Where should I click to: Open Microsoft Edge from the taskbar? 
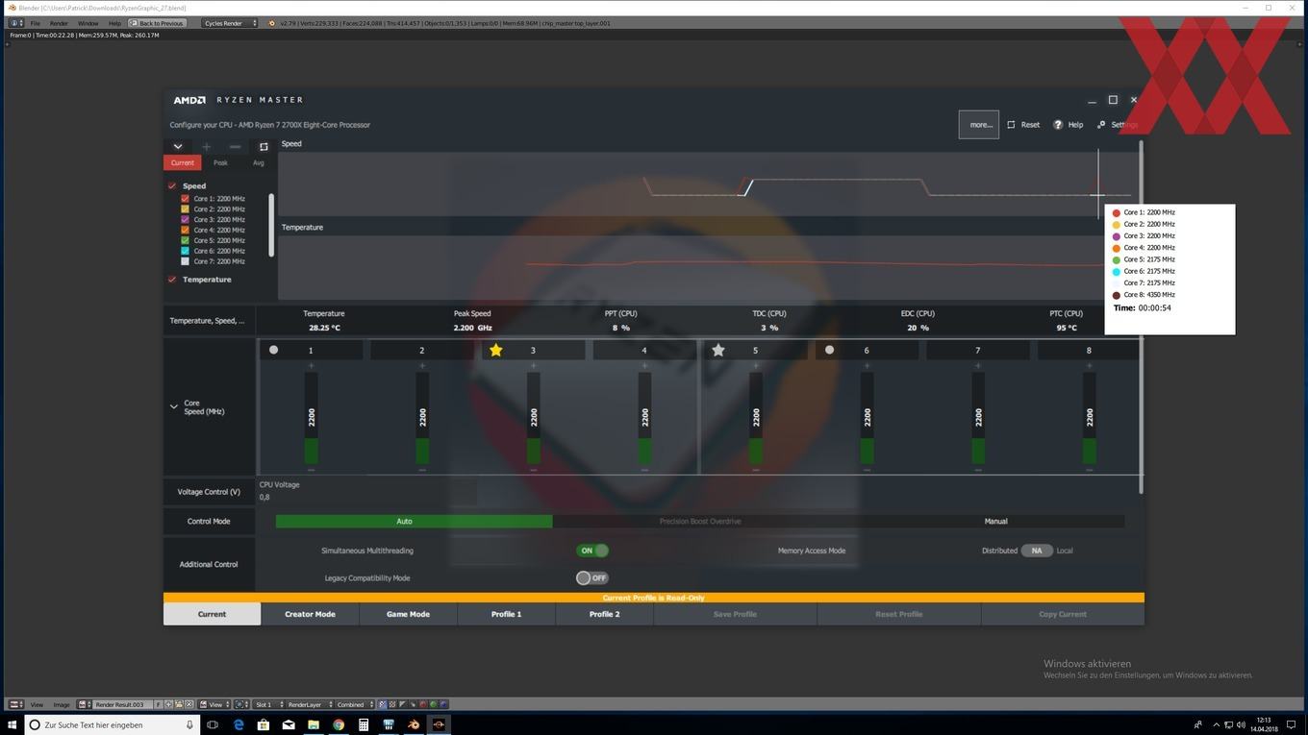(x=239, y=724)
